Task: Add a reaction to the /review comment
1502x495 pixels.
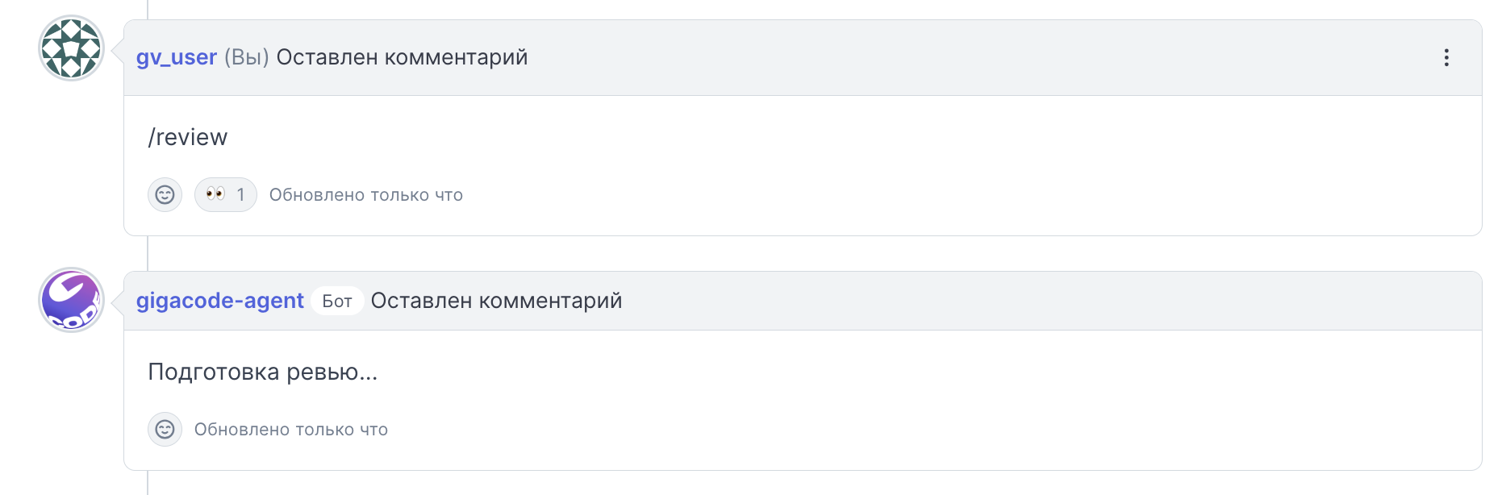Action: click(165, 194)
